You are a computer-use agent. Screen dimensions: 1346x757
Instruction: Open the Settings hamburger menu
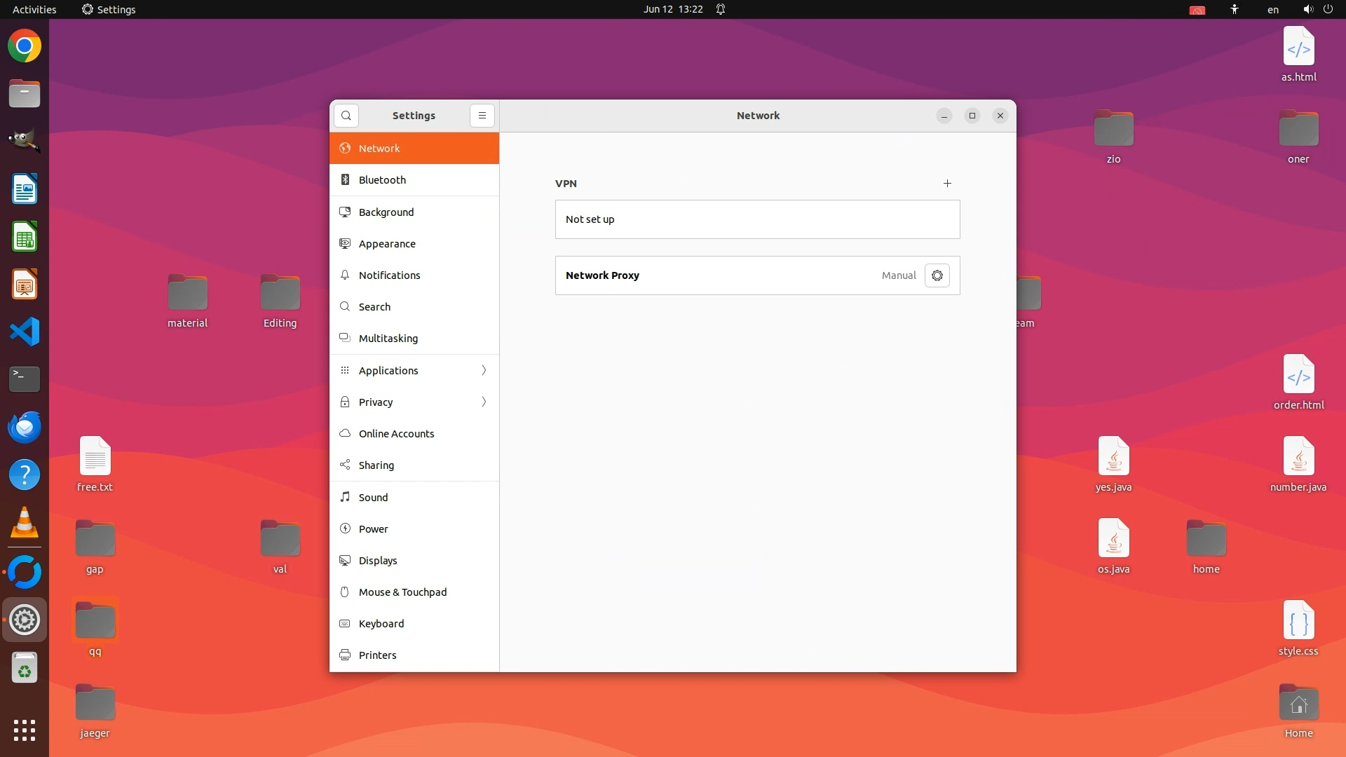tap(482, 116)
